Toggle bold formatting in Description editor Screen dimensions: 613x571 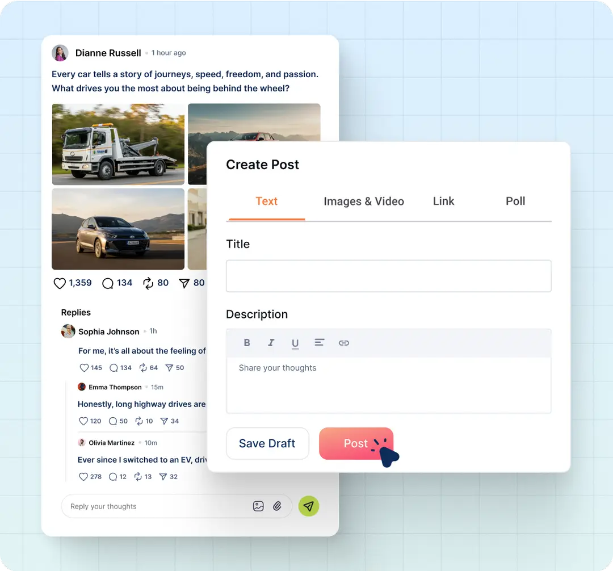[247, 343]
